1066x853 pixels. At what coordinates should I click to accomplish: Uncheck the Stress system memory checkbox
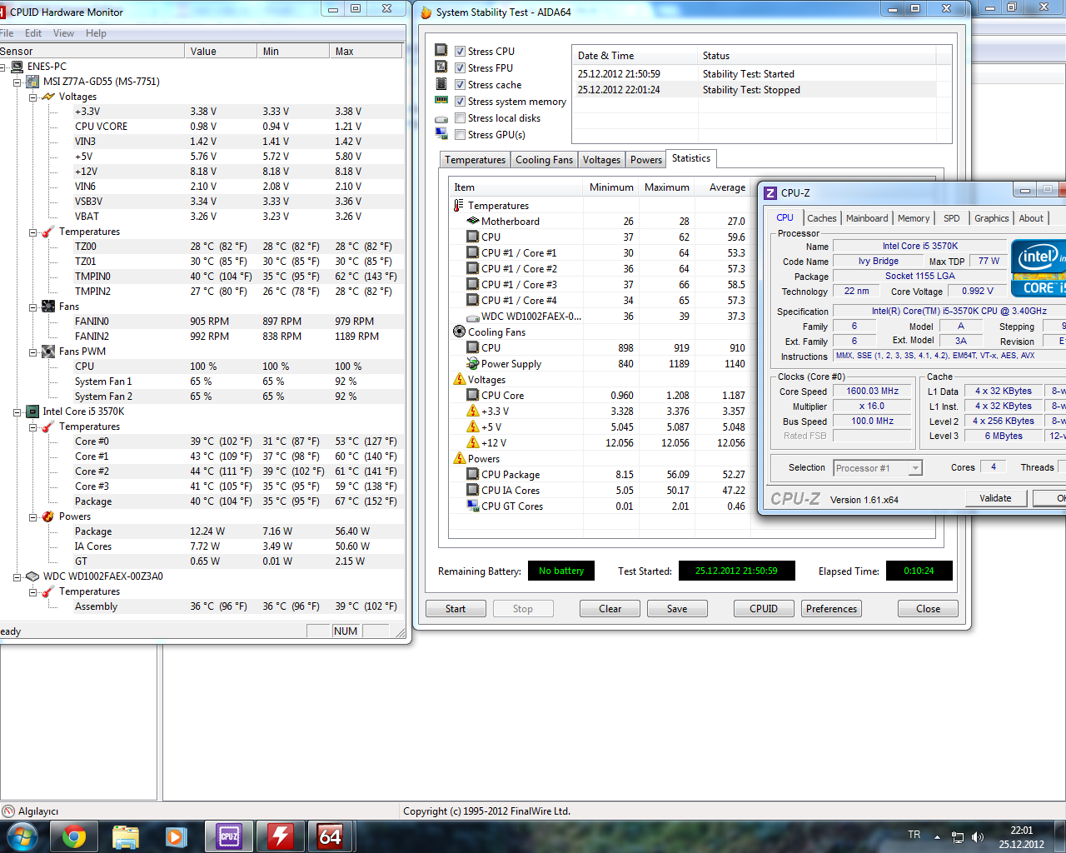coord(460,101)
